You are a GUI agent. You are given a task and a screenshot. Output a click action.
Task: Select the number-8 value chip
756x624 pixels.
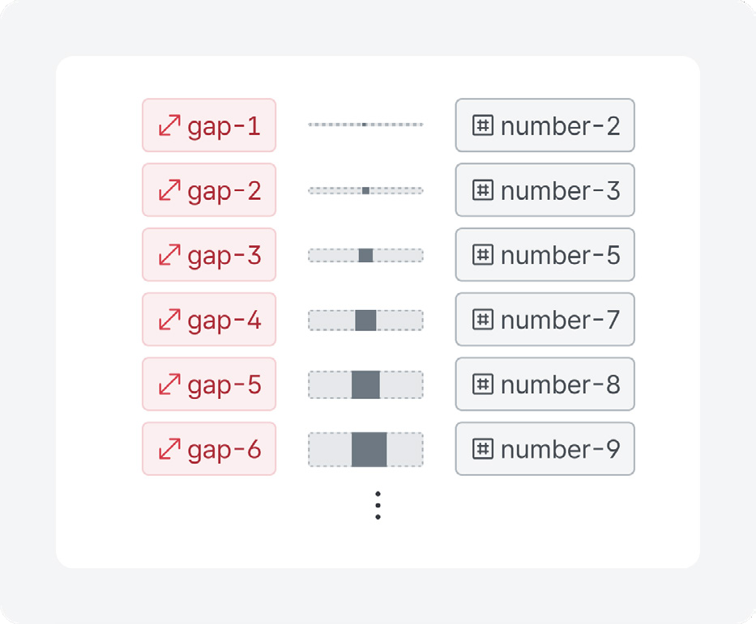tap(545, 384)
